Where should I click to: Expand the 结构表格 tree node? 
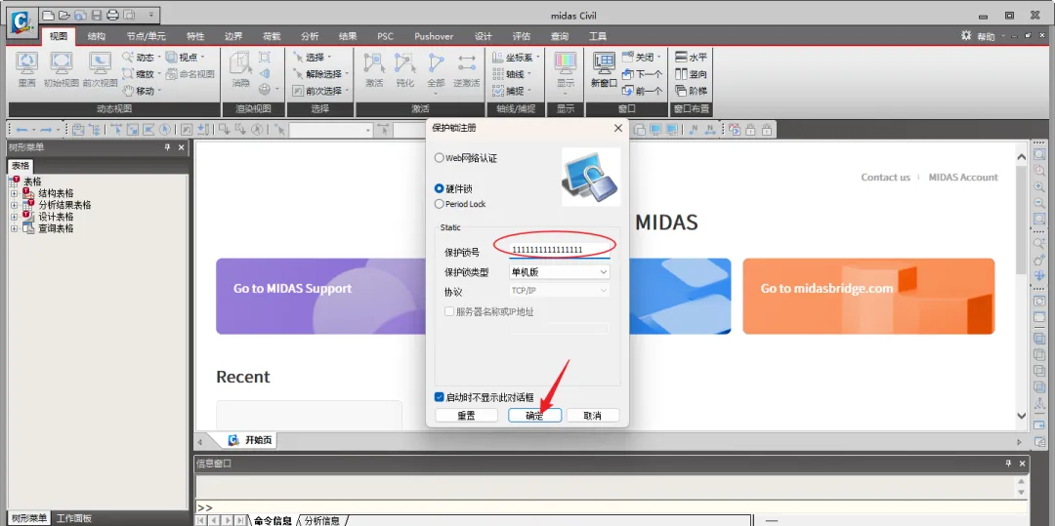click(14, 193)
